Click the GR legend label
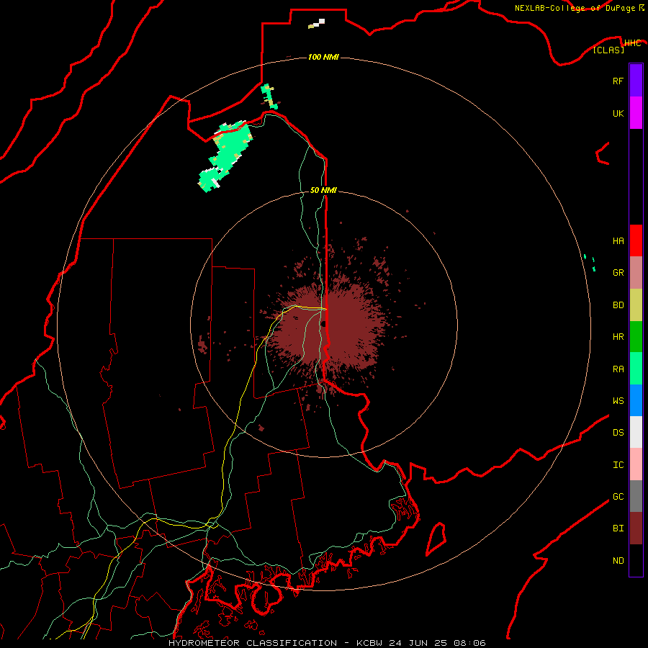Screen dimensions: 648x648 pos(618,273)
